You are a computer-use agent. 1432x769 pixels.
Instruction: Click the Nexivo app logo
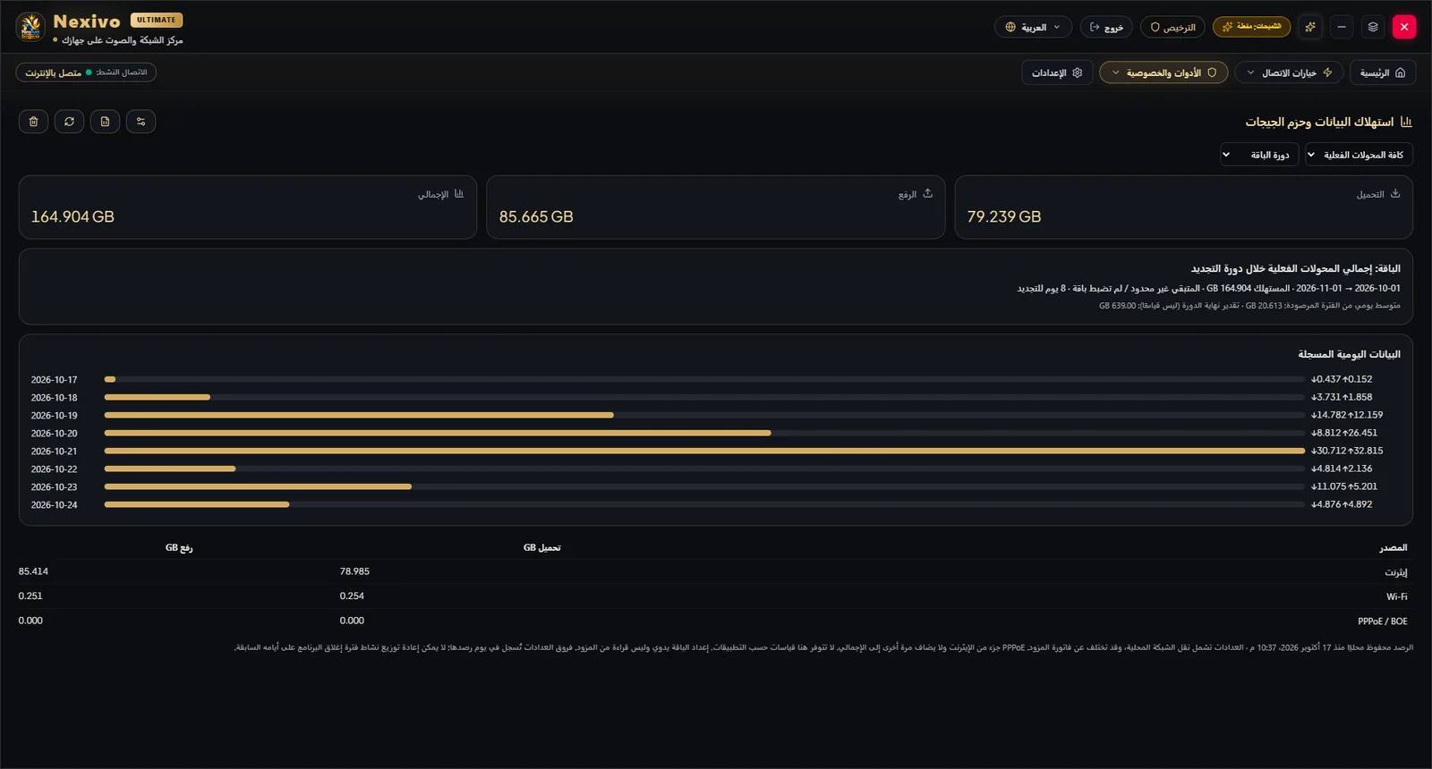pos(30,27)
